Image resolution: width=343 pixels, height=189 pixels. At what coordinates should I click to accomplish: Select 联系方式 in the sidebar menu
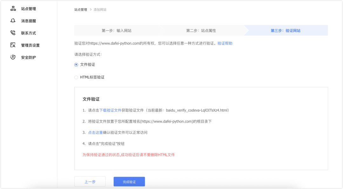click(x=29, y=33)
